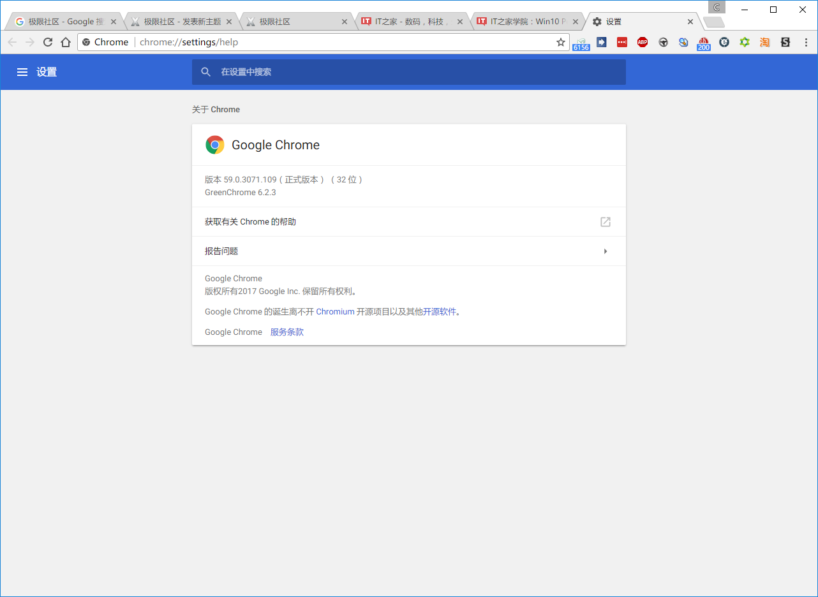
Task: Click 报告问题 text
Action: (221, 251)
